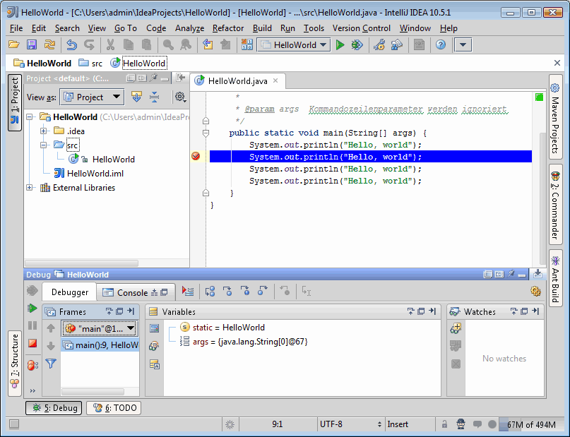Click the Cut scissors icon
Screen dimensions: 570x437
click(x=110, y=44)
